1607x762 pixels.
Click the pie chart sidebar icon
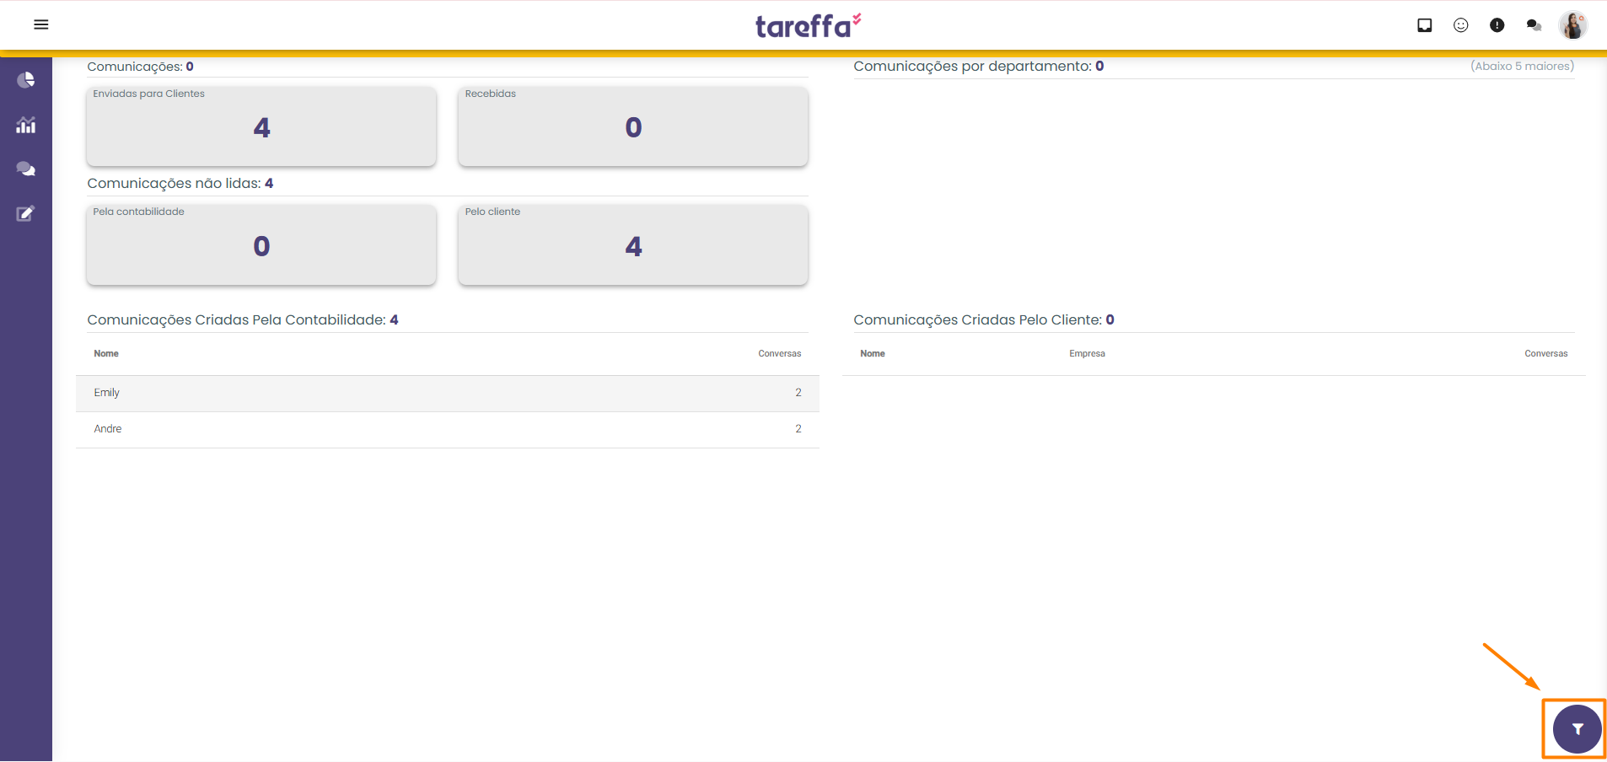(x=26, y=80)
